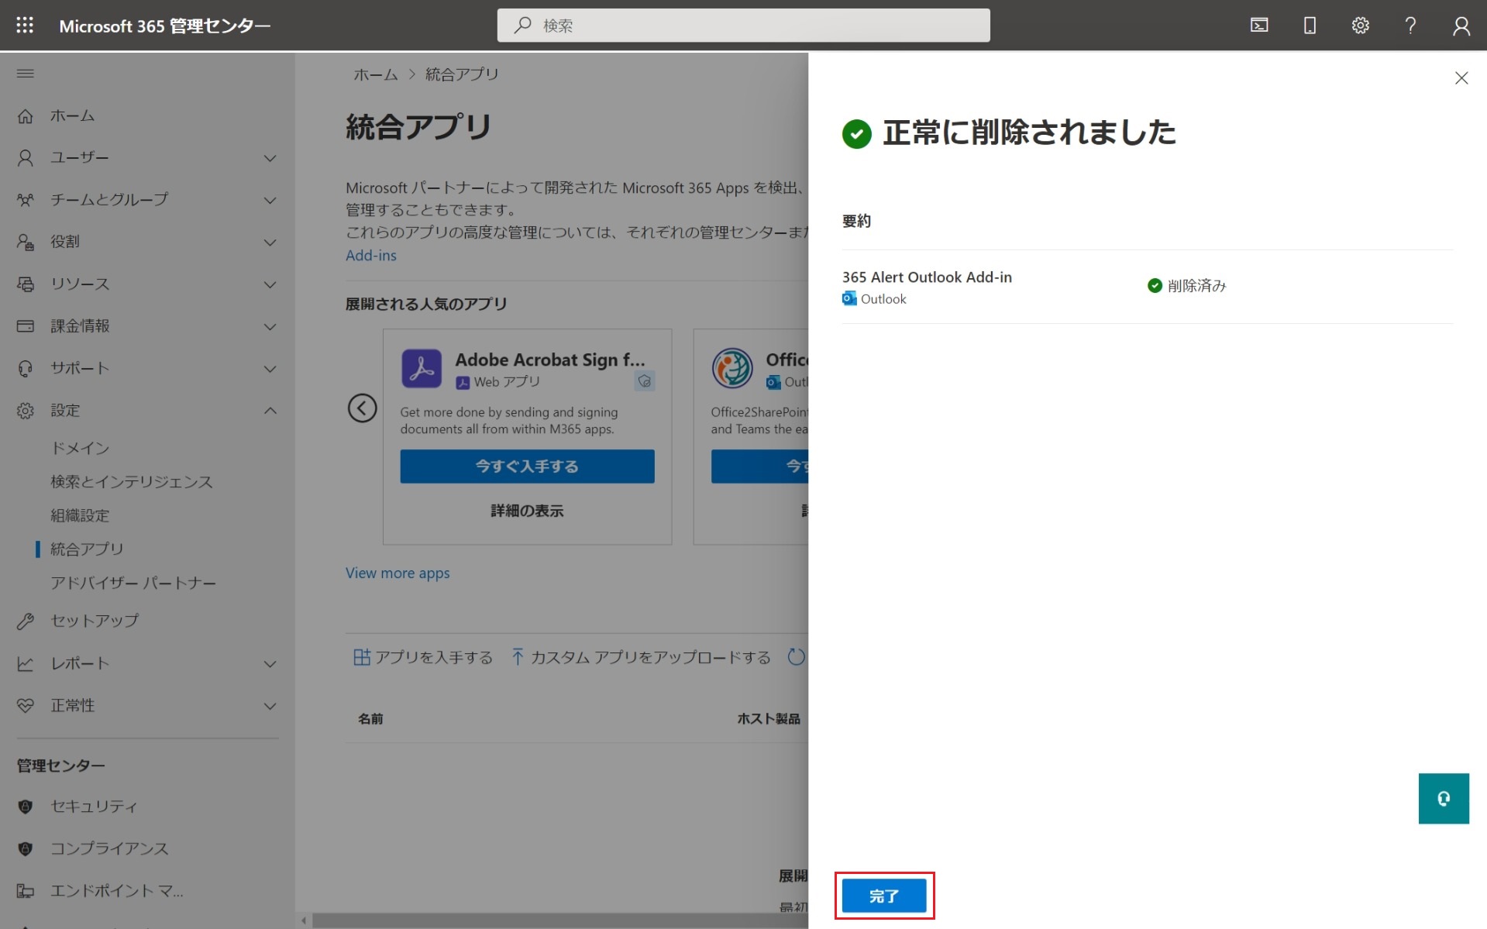1487x929 pixels.
Task: Open the teal support headset widget
Action: pos(1443,798)
